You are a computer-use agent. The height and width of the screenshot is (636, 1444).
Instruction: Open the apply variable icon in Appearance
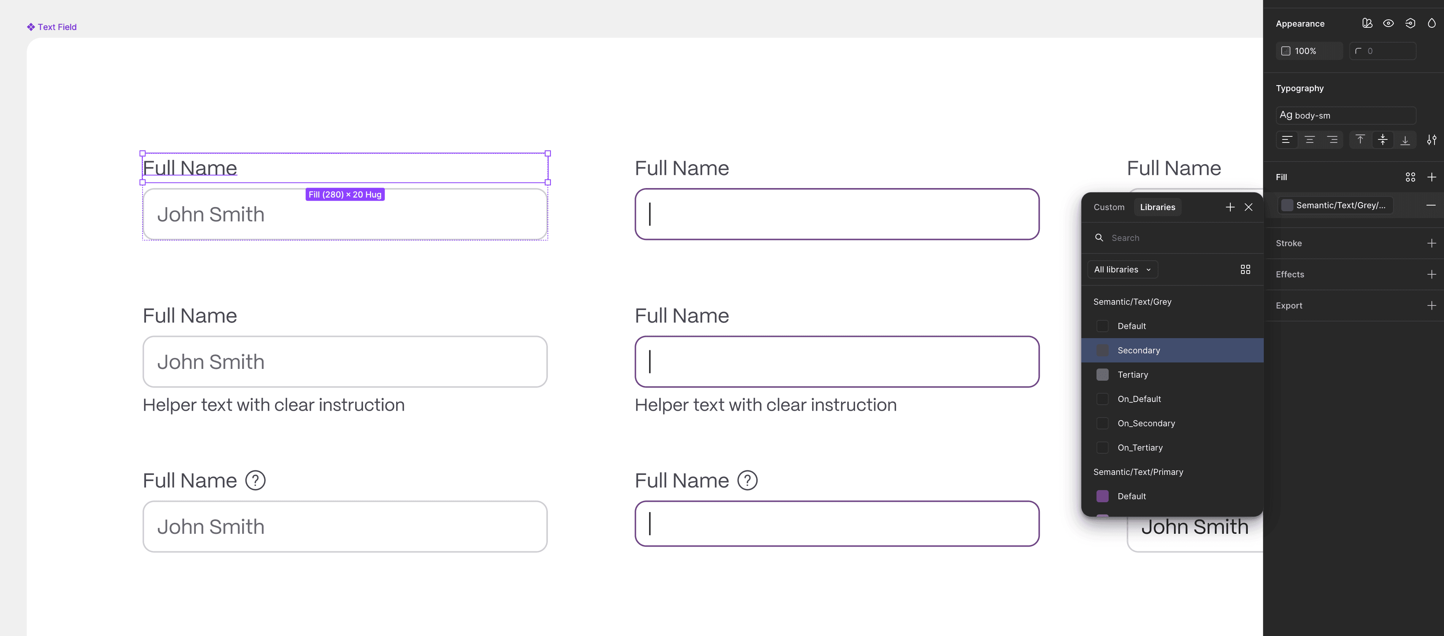[x=1367, y=23]
